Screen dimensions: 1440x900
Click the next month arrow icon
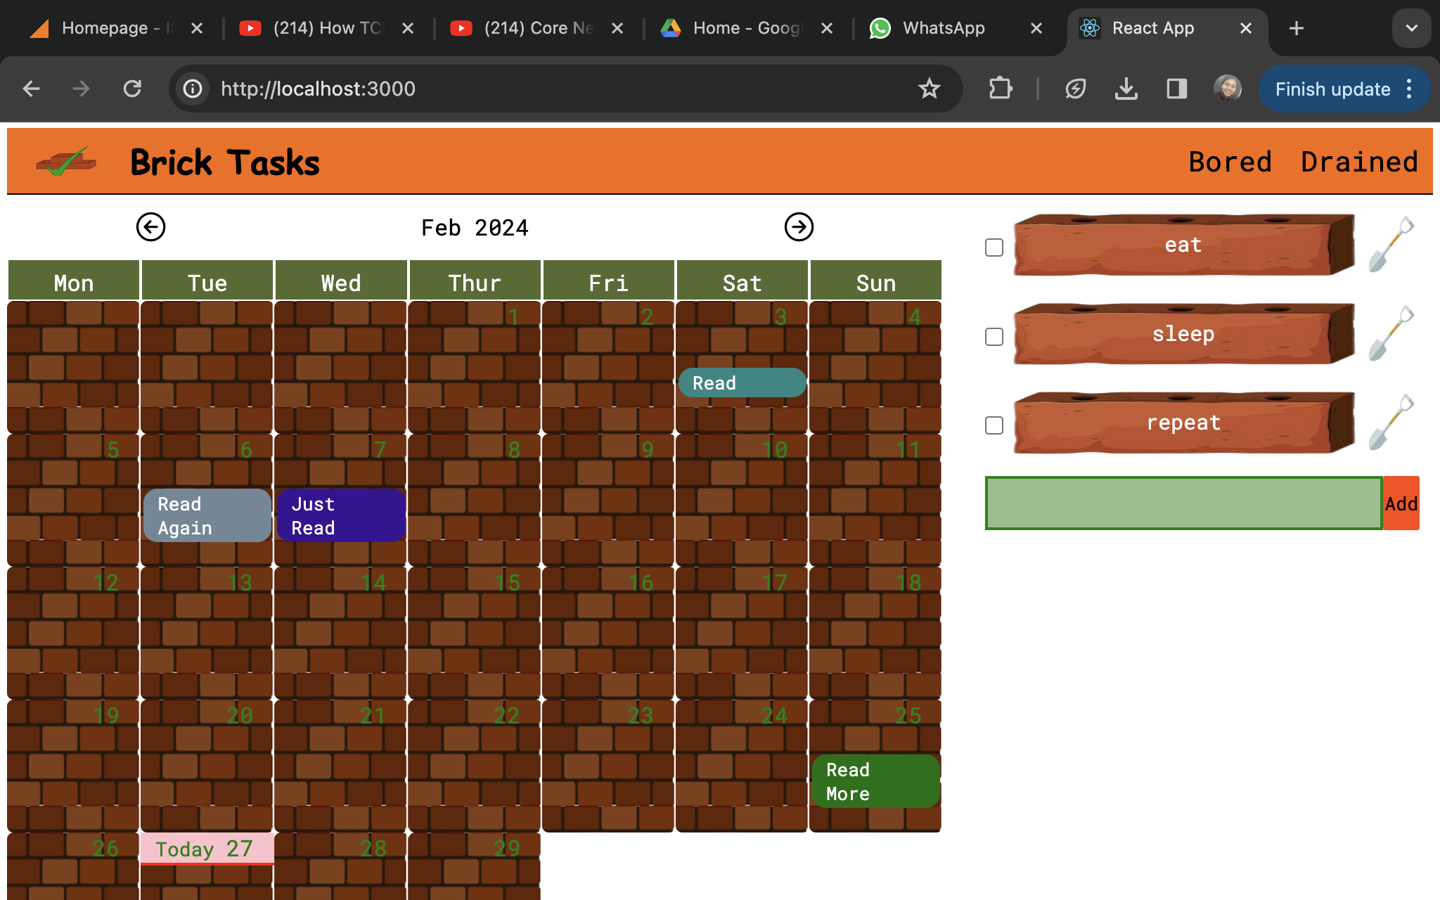799,227
